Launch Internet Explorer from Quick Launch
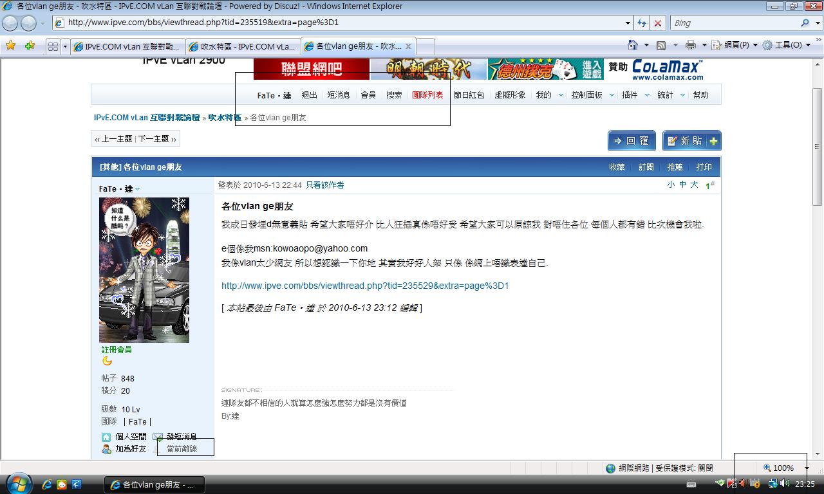The height and width of the screenshot is (494, 824). pos(47,484)
